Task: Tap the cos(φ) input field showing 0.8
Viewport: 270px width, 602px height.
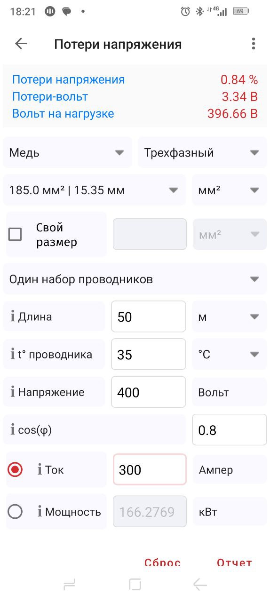Action: [x=230, y=429]
